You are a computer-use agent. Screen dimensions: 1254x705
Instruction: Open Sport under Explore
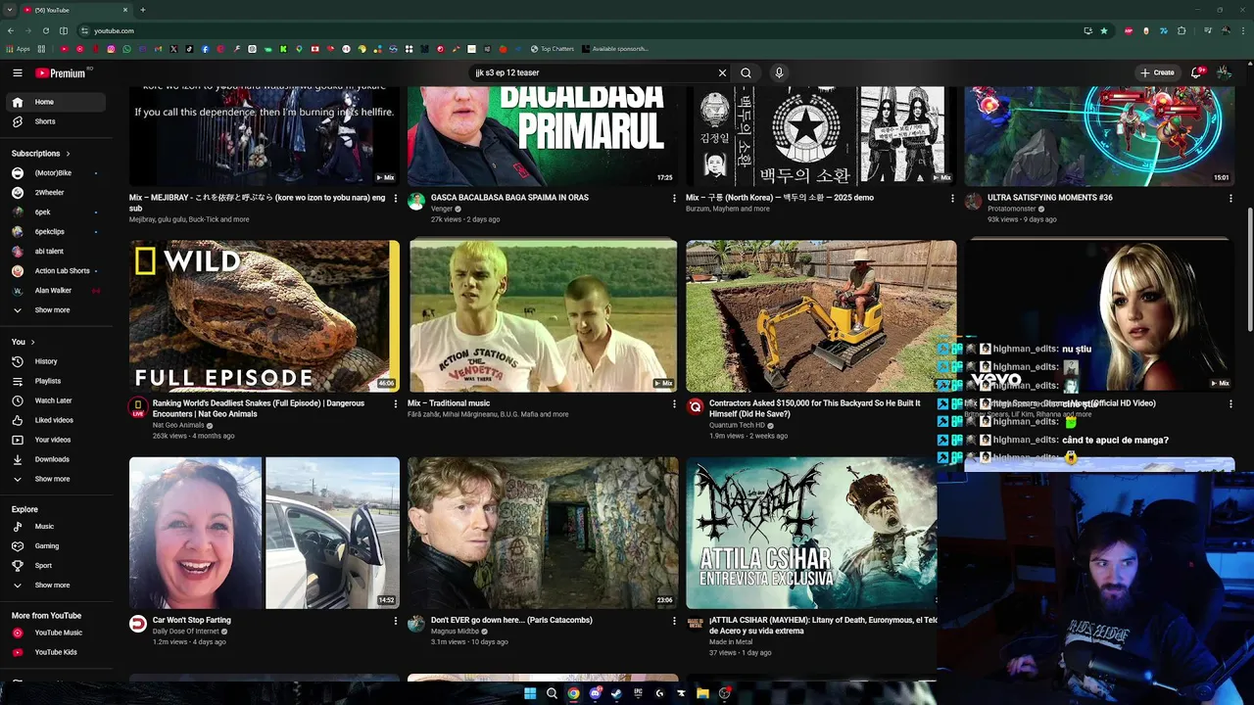57,566
